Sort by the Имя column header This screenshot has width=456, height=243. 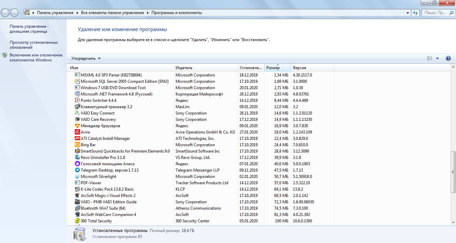pyautogui.click(x=121, y=68)
